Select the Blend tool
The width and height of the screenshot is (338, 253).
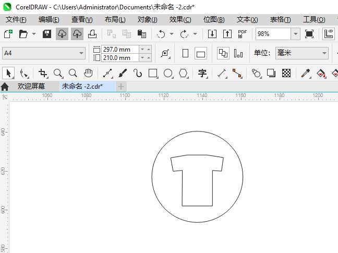(256, 73)
